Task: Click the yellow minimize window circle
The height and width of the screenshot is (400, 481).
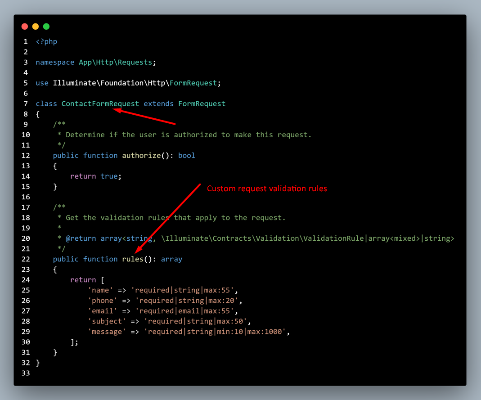Action: pos(36,27)
